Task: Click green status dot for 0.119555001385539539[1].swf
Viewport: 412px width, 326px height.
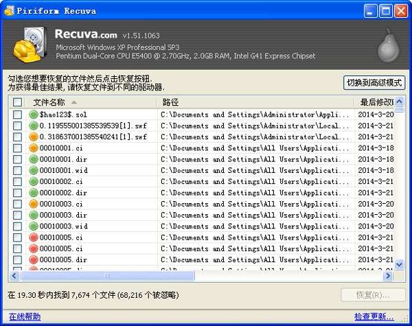Action: 34,126
